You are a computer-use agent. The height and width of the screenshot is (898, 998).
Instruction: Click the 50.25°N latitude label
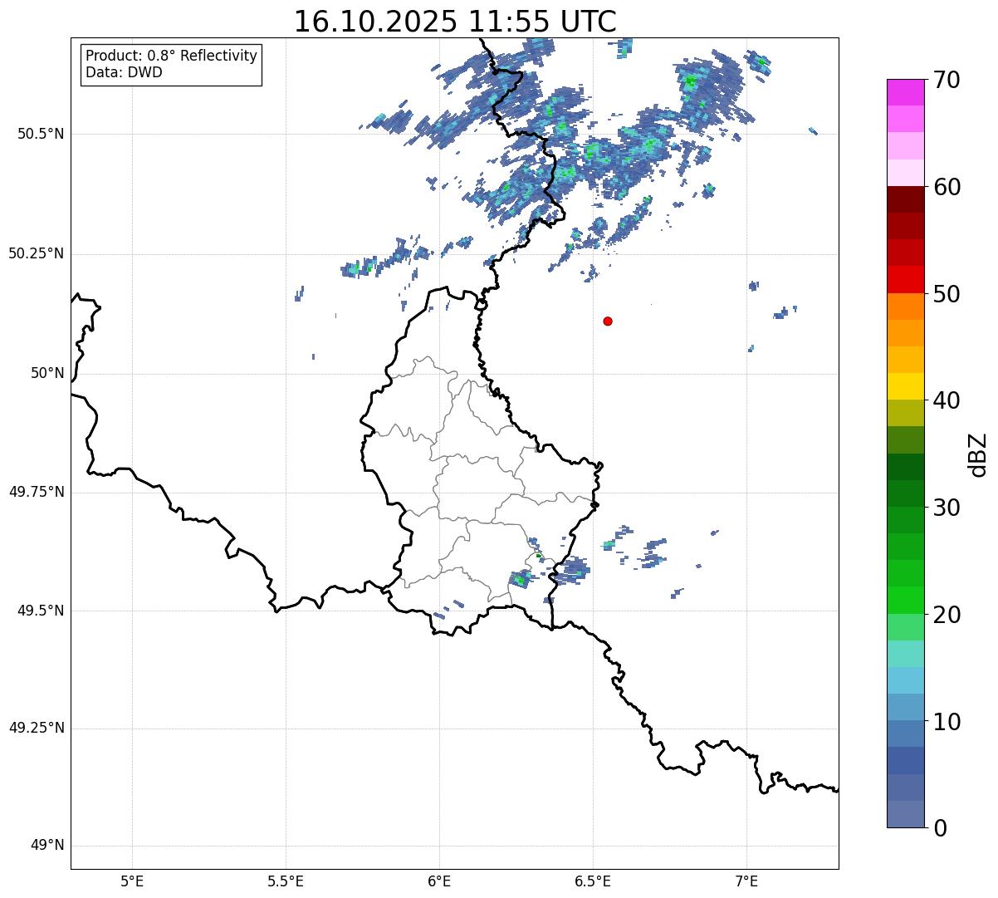click(37, 253)
